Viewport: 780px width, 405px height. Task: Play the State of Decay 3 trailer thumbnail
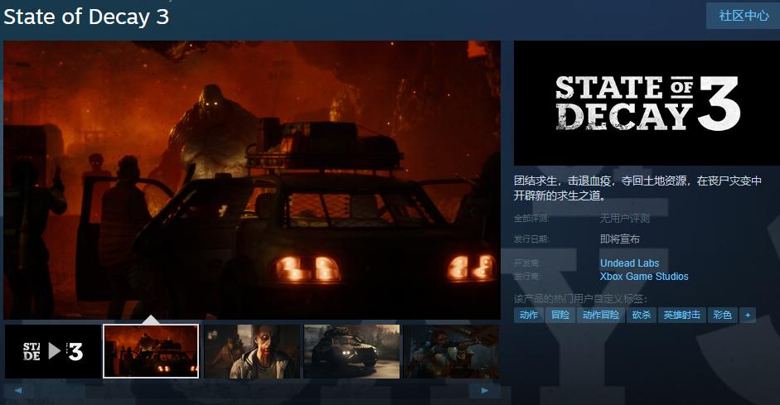click(53, 352)
